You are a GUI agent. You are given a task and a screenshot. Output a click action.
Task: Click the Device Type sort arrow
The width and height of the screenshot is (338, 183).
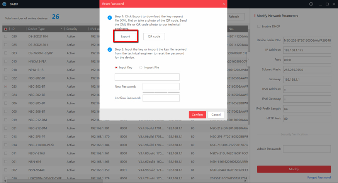point(61,29)
